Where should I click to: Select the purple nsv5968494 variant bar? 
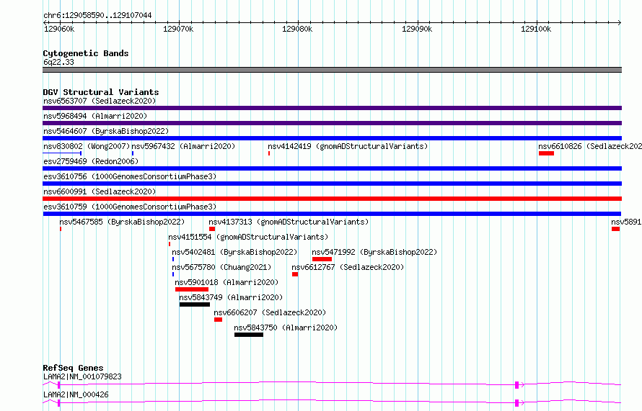(x=332, y=123)
